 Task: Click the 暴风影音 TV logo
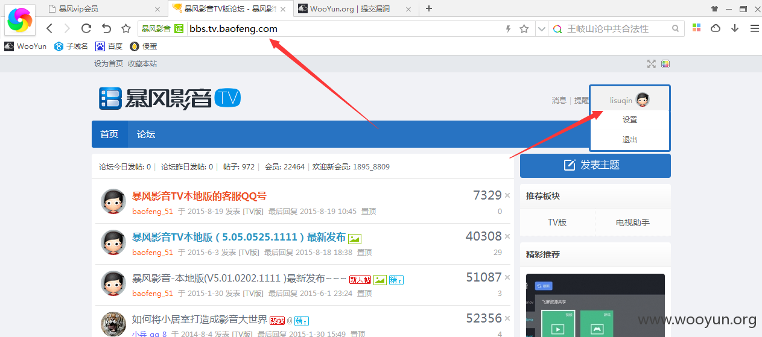pos(170,98)
